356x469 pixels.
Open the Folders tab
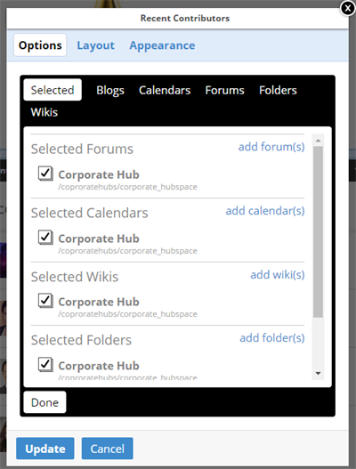[x=278, y=90]
